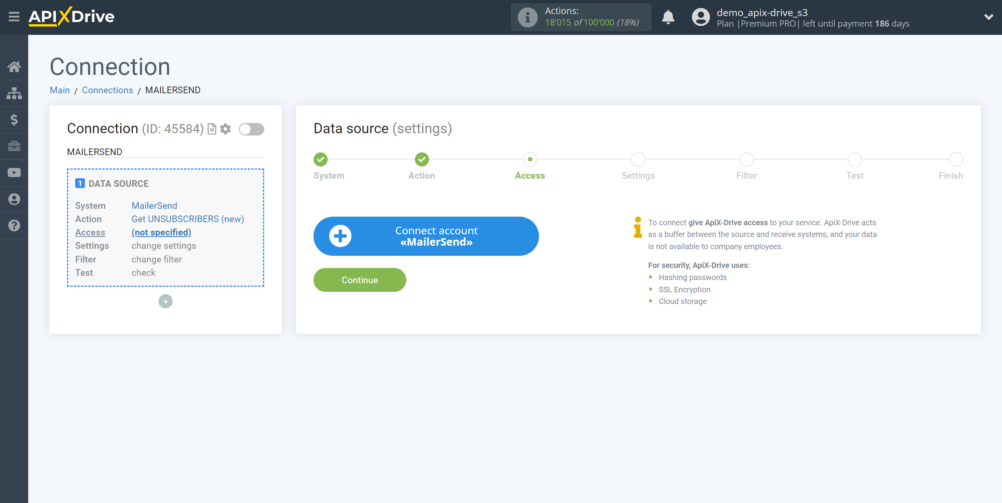Viewport: 1002px width, 503px height.
Task: Click the Main breadcrumb link
Action: pyautogui.click(x=60, y=90)
